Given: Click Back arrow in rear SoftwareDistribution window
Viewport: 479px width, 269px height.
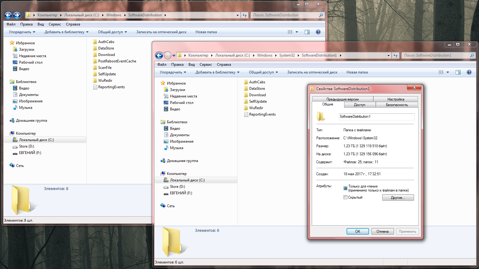Looking at the screenshot, I should (x=8, y=15).
